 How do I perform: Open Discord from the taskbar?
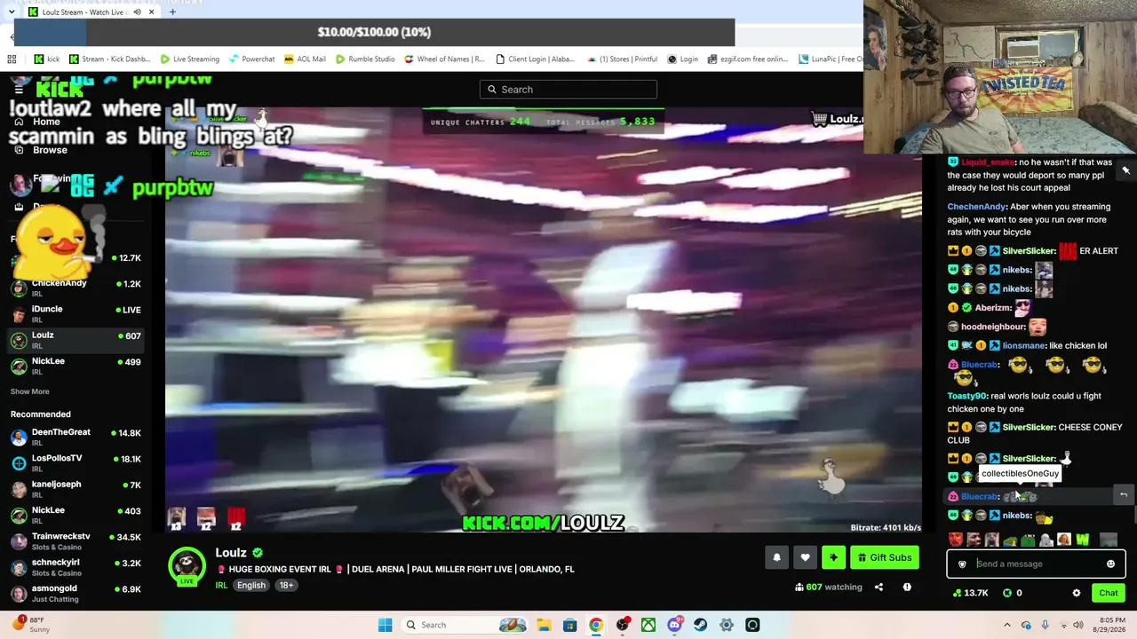pyautogui.click(x=675, y=625)
